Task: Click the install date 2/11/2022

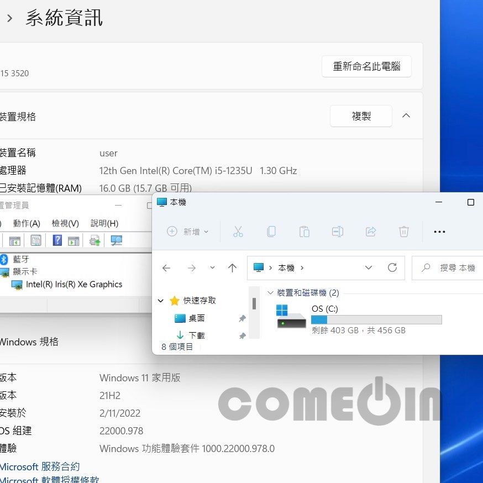Action: click(120, 413)
